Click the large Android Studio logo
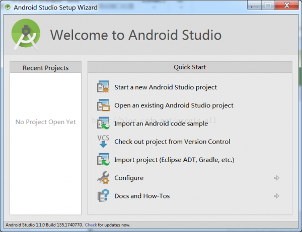302x232 pixels. coord(26,35)
